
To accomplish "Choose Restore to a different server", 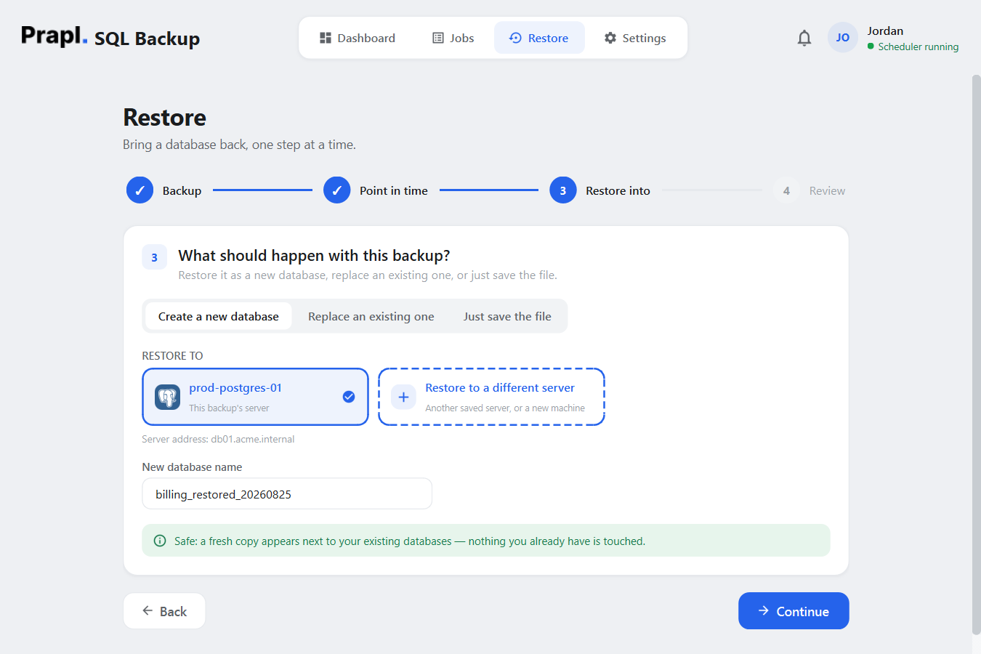I will coord(491,397).
